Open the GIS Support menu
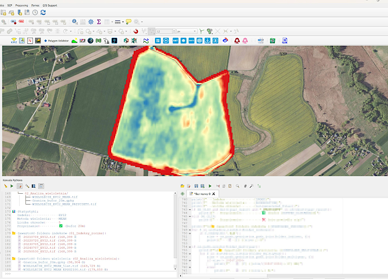388x279 pixels. tap(50, 5)
